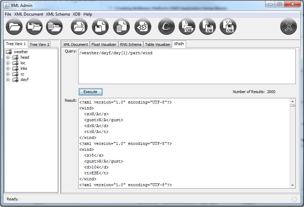The image size is (304, 207).
Task: Open the Table Visualizer tab
Action: coord(158,44)
